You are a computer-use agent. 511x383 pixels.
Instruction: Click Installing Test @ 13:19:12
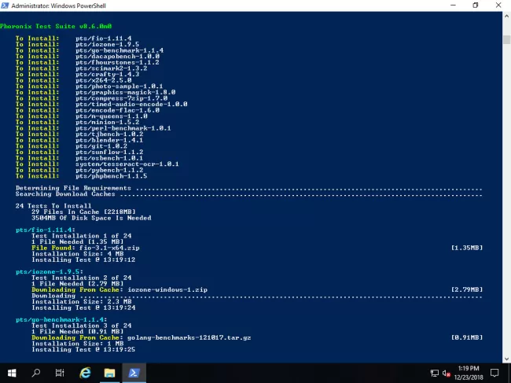[x=83, y=260]
